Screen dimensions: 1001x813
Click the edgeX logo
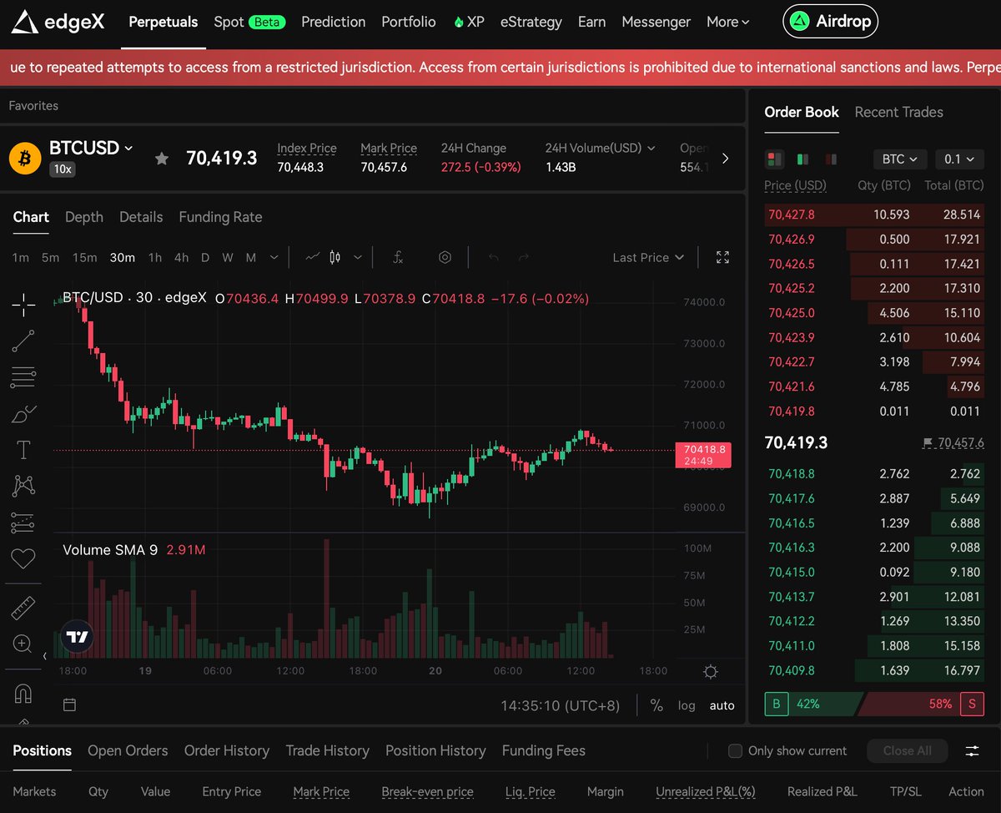coord(58,22)
